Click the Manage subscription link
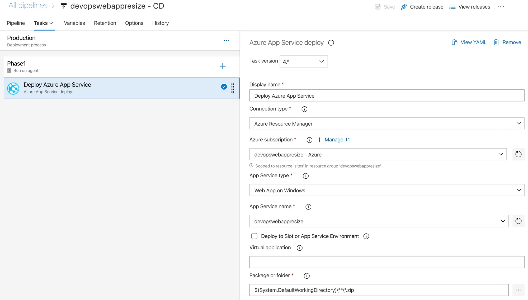 pos(334,140)
